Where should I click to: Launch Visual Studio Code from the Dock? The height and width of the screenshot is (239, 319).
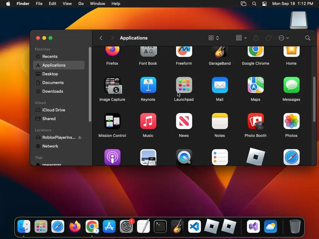pos(194,227)
